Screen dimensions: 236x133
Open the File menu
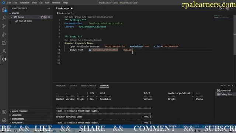click(x=9, y=3)
